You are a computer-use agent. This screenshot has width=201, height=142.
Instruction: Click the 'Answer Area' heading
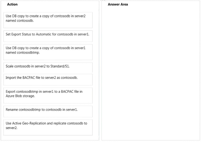(118, 4)
